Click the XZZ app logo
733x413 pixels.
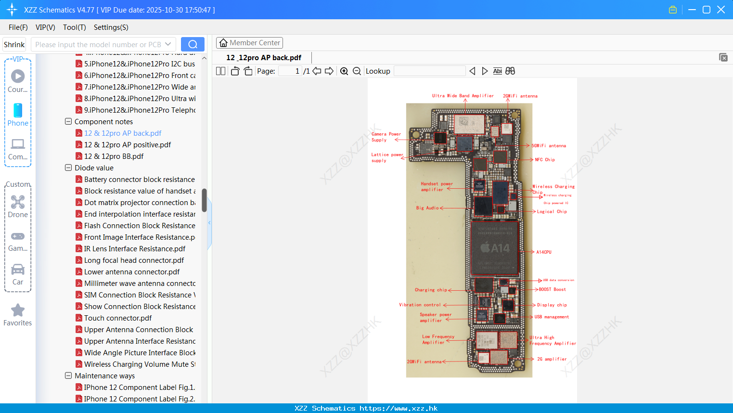(12, 10)
